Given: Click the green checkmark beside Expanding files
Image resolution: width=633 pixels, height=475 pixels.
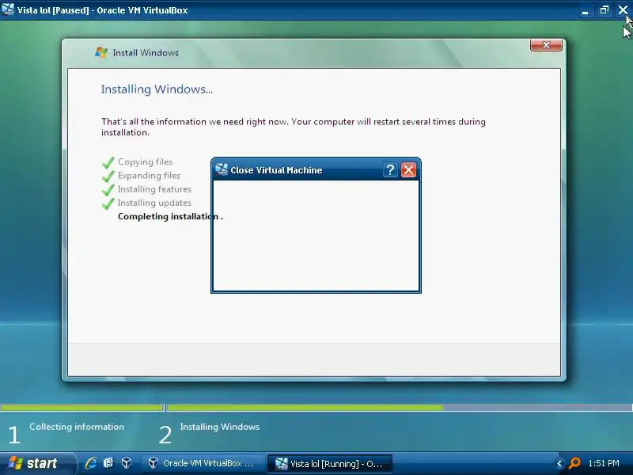Looking at the screenshot, I should [x=108, y=176].
